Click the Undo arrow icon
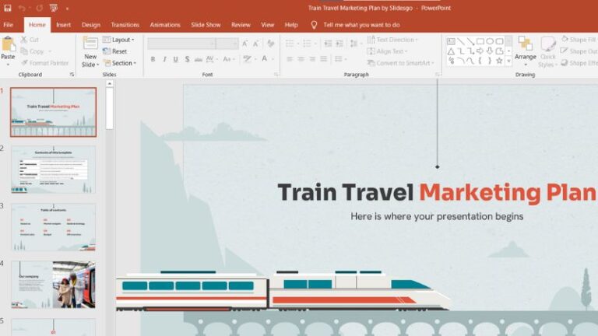The width and height of the screenshot is (598, 336). pos(22,8)
